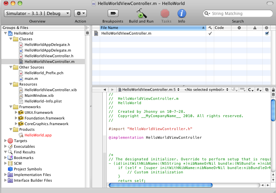Click the build hammer column header
Image resolution: width=276 pixels, height=193 pixels.
[210, 28]
